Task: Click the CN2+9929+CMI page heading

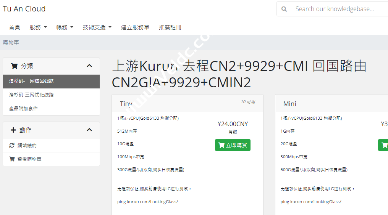Action: click(239, 74)
